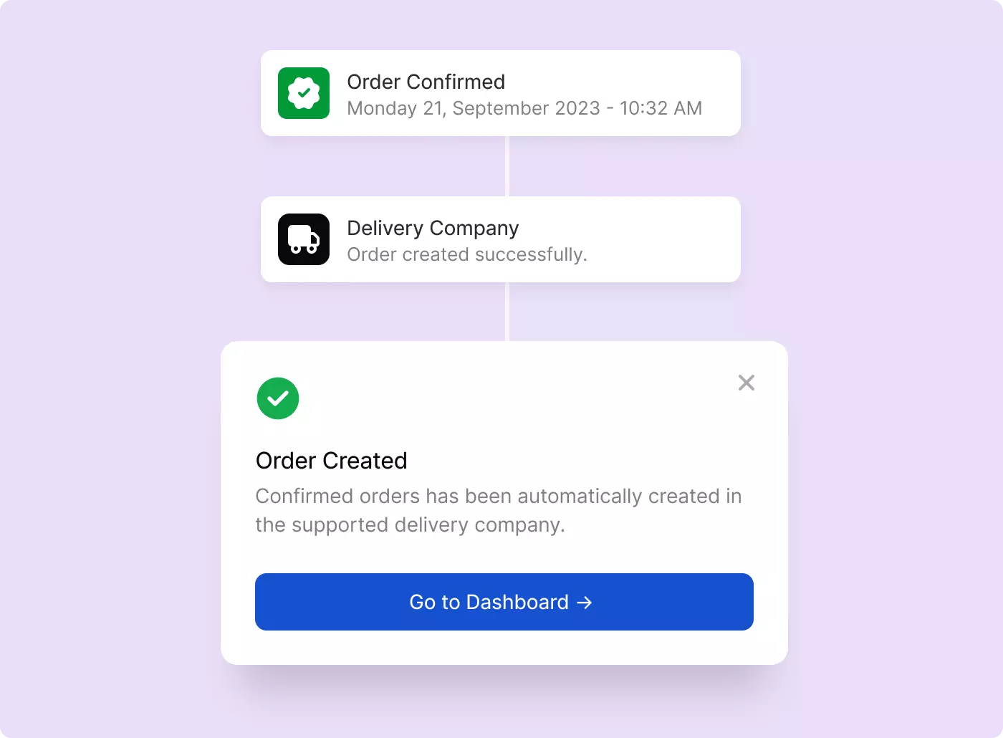Click the 10:32 AM timestamp

661,108
